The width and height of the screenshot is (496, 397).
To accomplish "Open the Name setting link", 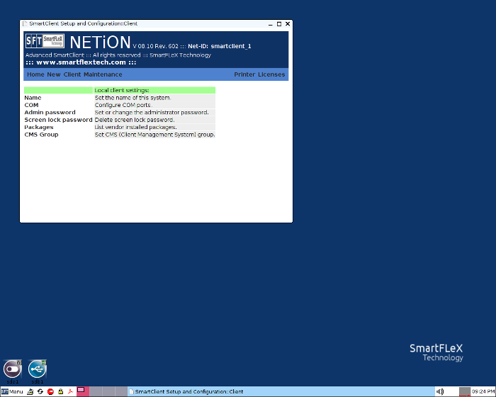I will tap(33, 98).
